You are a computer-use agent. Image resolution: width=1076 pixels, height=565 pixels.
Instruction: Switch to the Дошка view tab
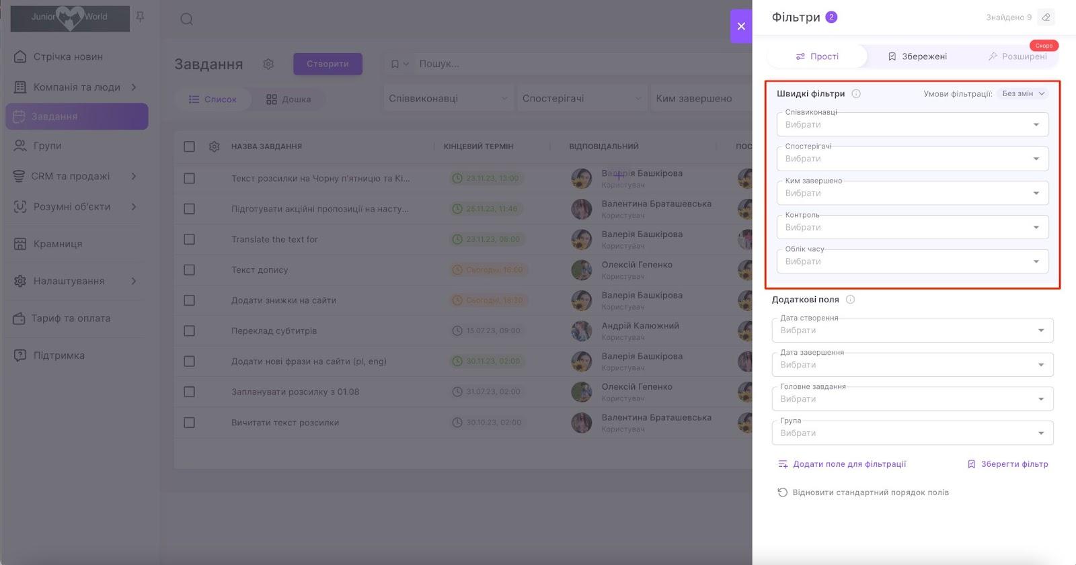point(289,99)
